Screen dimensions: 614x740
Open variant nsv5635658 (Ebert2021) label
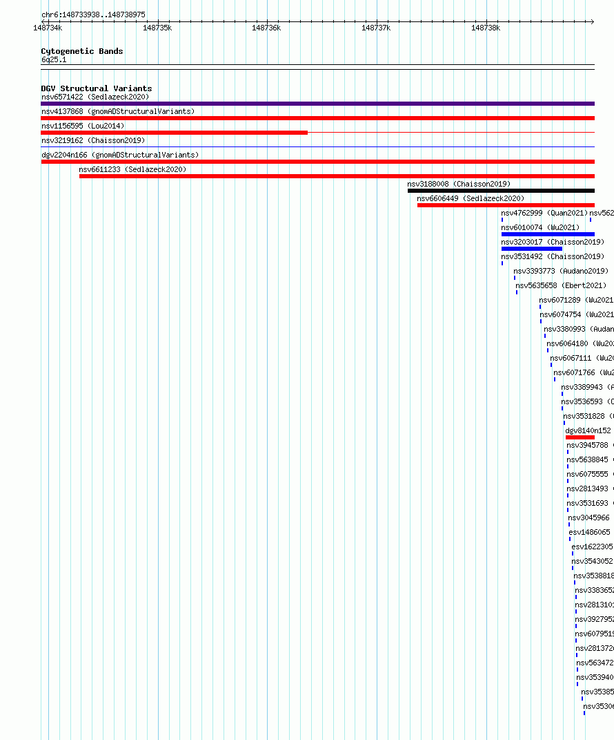561,285
